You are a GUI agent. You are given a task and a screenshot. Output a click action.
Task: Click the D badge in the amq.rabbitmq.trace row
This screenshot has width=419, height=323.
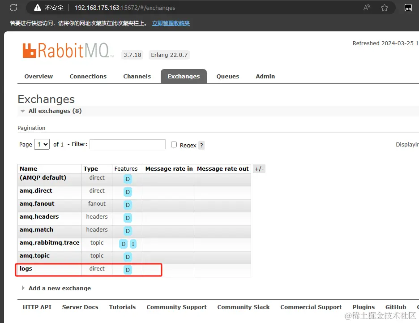click(123, 244)
